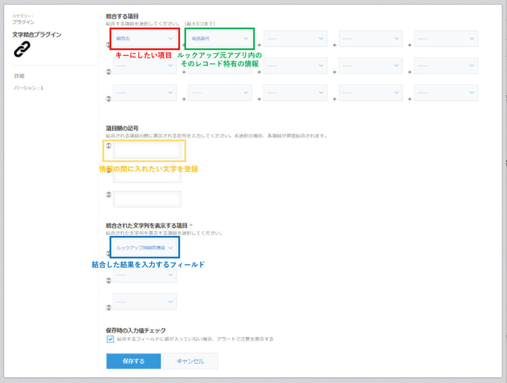Viewport: 507px width, 383px height.
Task: Open the ルックアップ用顧客情報 output field dropdown
Action: (x=145, y=247)
